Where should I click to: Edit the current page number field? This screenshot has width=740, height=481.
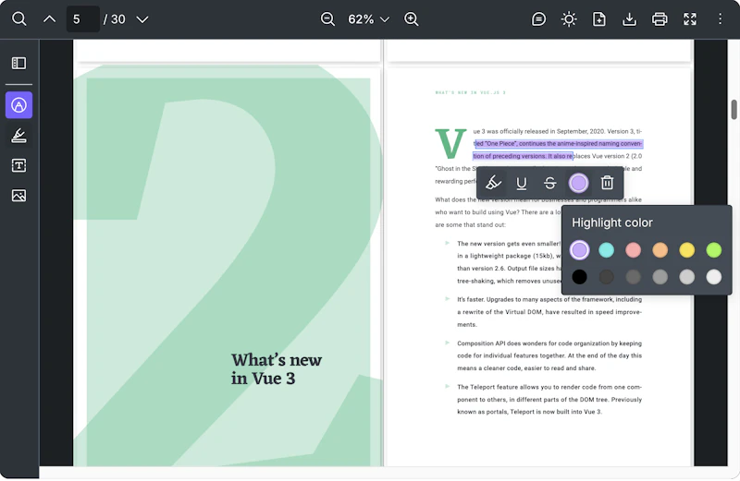point(82,19)
